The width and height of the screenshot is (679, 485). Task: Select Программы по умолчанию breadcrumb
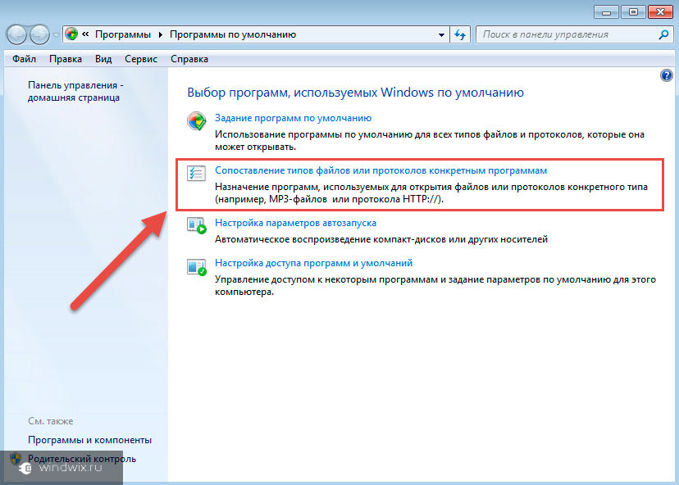coord(233,34)
